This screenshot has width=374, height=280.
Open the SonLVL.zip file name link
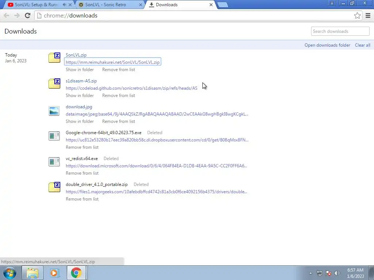click(x=76, y=55)
